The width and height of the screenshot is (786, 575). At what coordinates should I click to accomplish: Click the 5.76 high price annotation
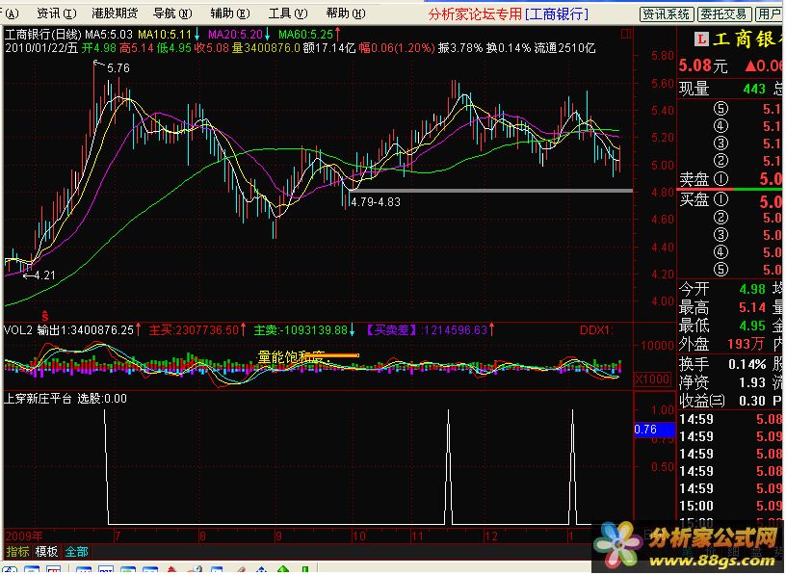pos(118,68)
